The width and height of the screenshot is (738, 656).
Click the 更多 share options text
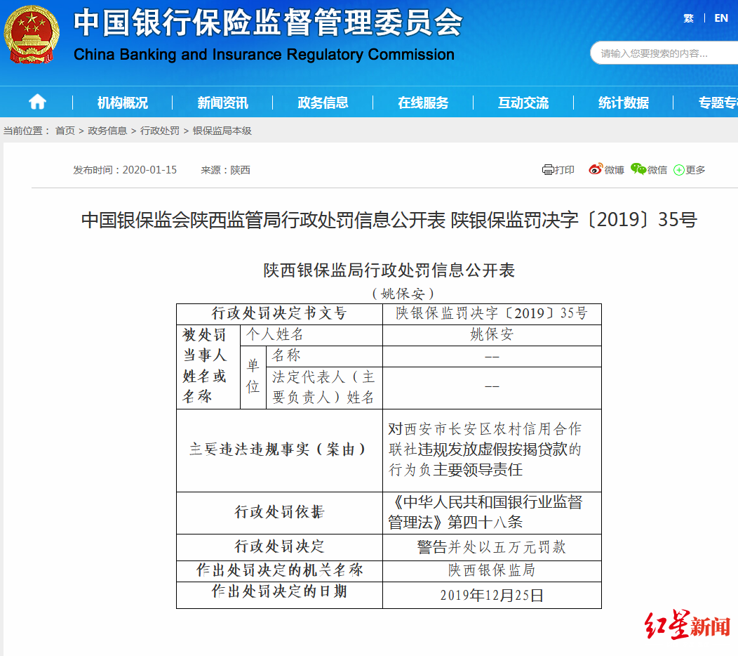click(695, 170)
